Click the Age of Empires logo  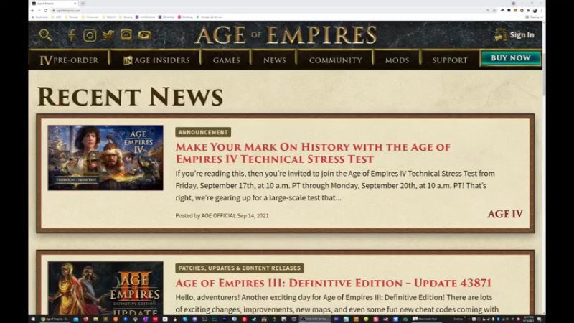pos(286,35)
